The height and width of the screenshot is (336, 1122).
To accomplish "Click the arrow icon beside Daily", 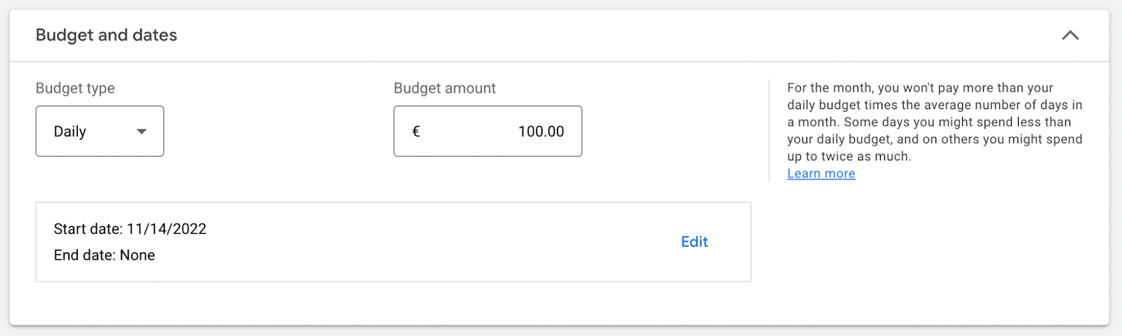I will pyautogui.click(x=142, y=132).
